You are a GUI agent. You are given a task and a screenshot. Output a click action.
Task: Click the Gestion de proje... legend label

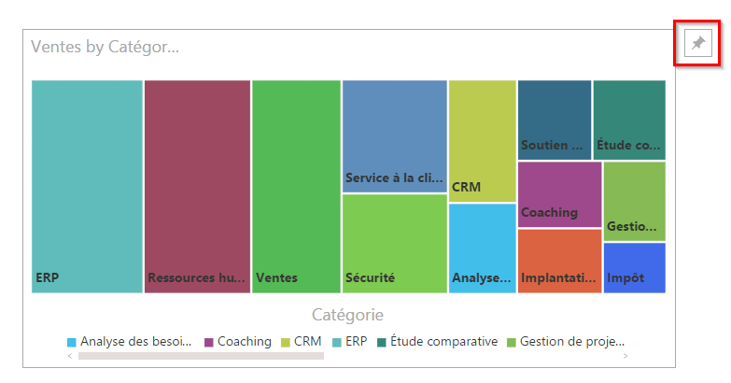[x=571, y=342]
